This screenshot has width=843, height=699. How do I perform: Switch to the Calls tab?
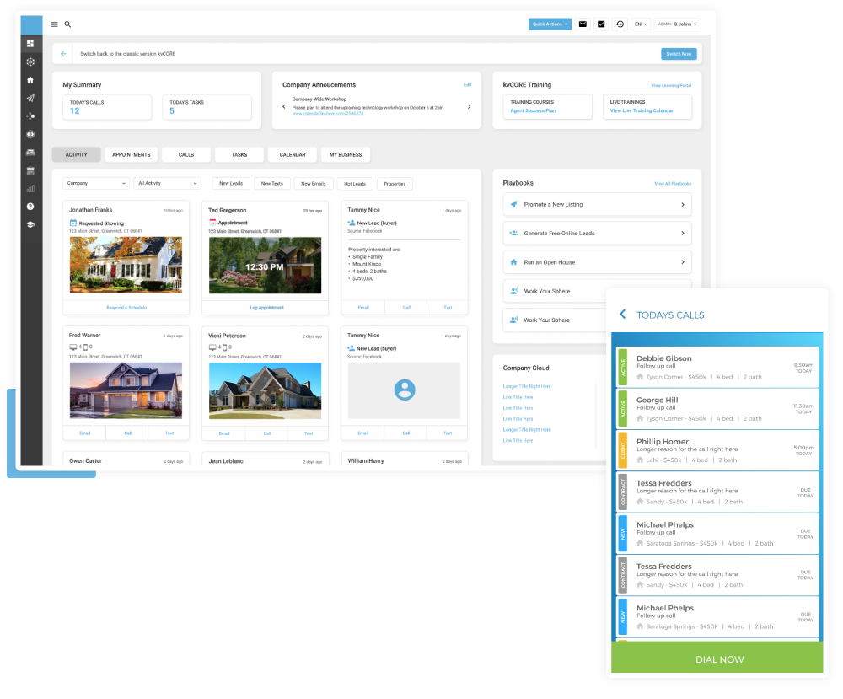click(186, 155)
